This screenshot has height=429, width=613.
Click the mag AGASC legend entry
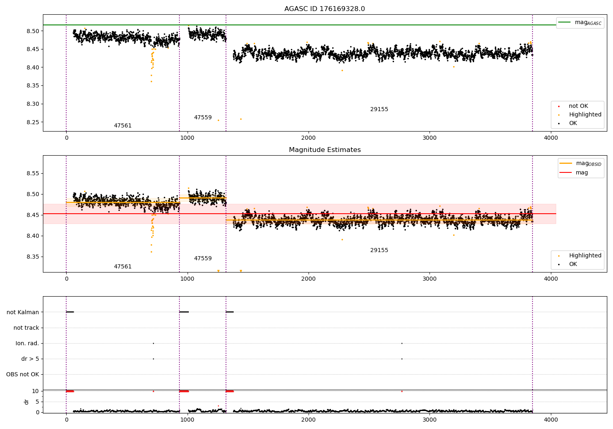(580, 22)
